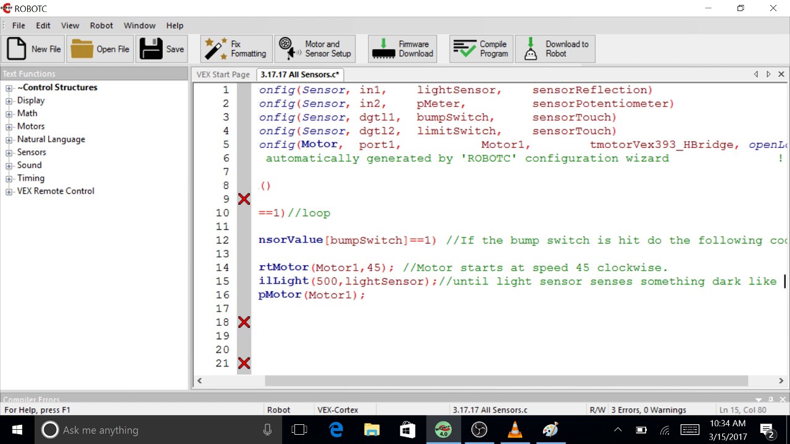The height and width of the screenshot is (444, 790).
Task: Expand the Sensors tree node
Action: (9, 152)
